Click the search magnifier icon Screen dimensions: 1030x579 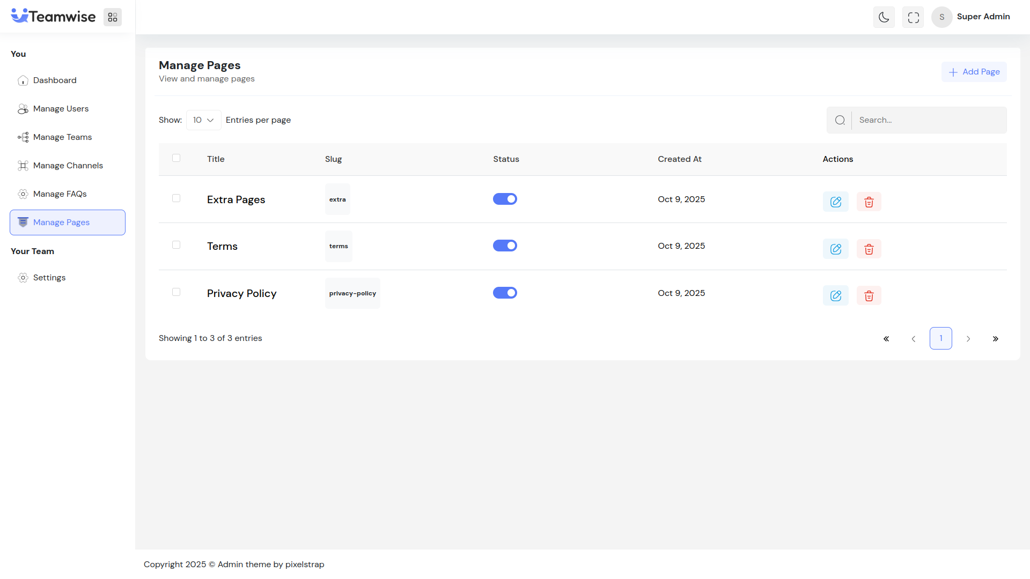click(840, 120)
